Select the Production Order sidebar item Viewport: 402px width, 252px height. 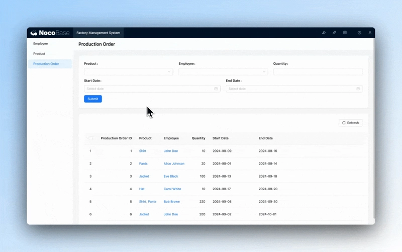(46, 64)
